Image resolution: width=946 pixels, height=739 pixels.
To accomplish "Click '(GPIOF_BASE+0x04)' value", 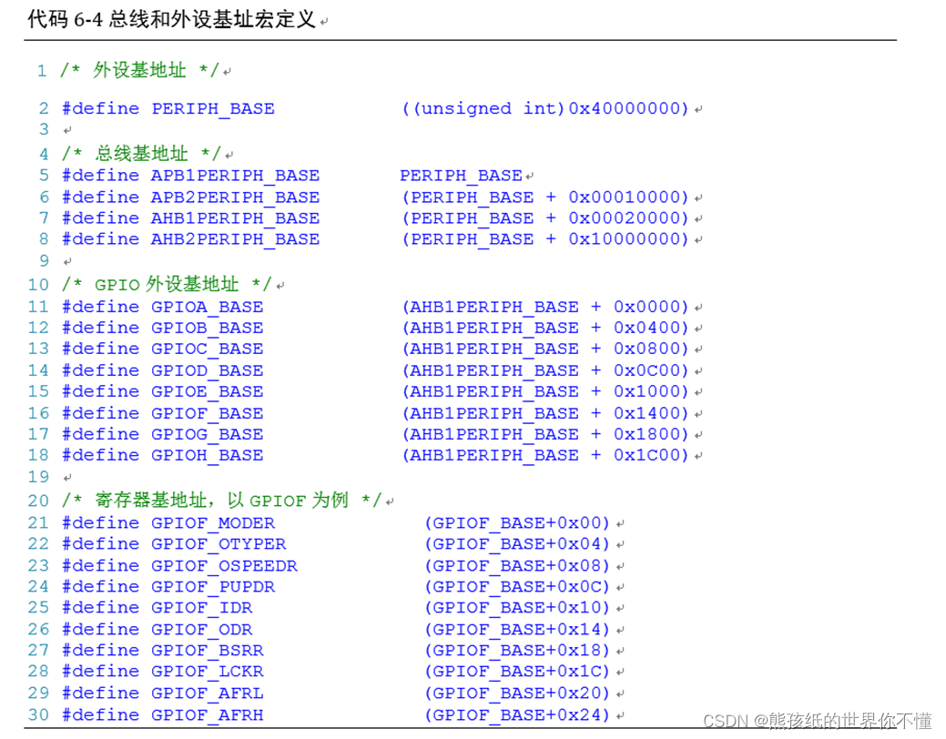I will tap(517, 545).
